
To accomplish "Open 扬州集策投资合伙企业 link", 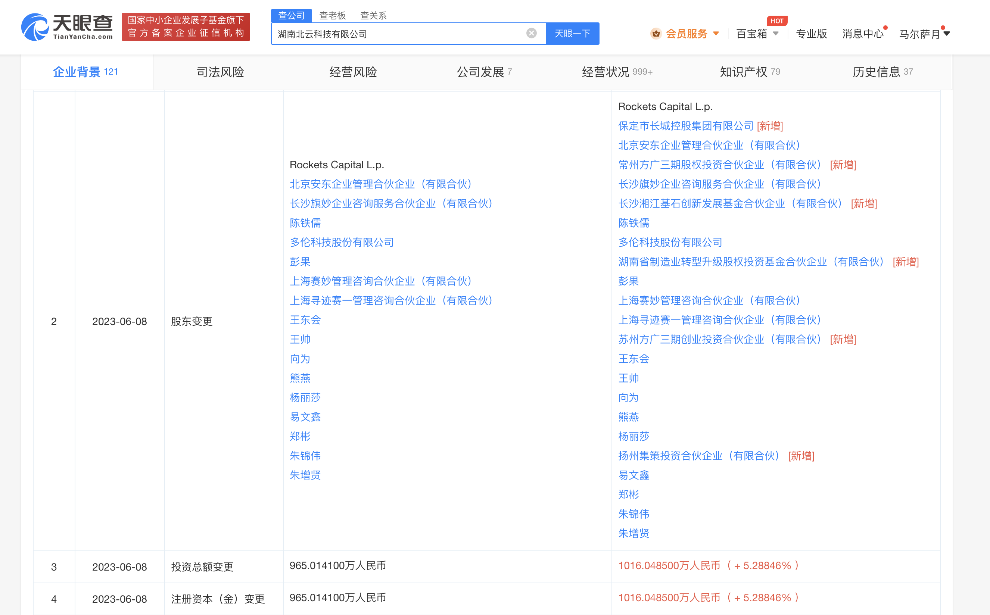I will tap(700, 456).
